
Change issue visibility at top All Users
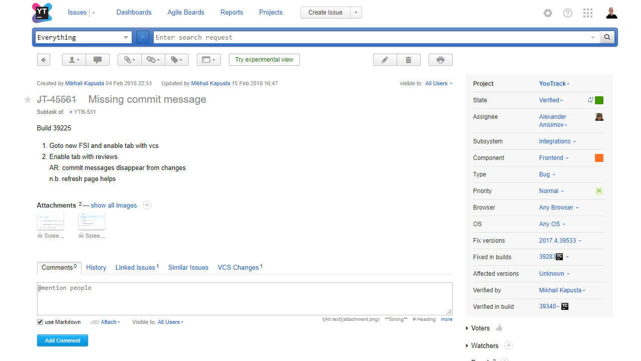pyautogui.click(x=439, y=83)
